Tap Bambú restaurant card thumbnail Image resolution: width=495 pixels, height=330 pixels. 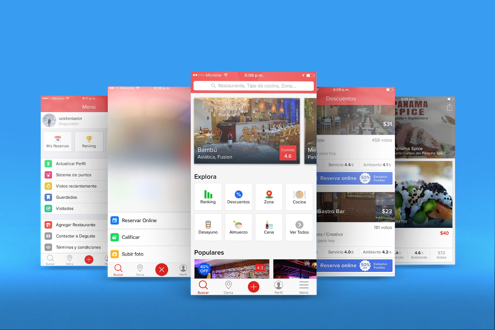[247, 129]
